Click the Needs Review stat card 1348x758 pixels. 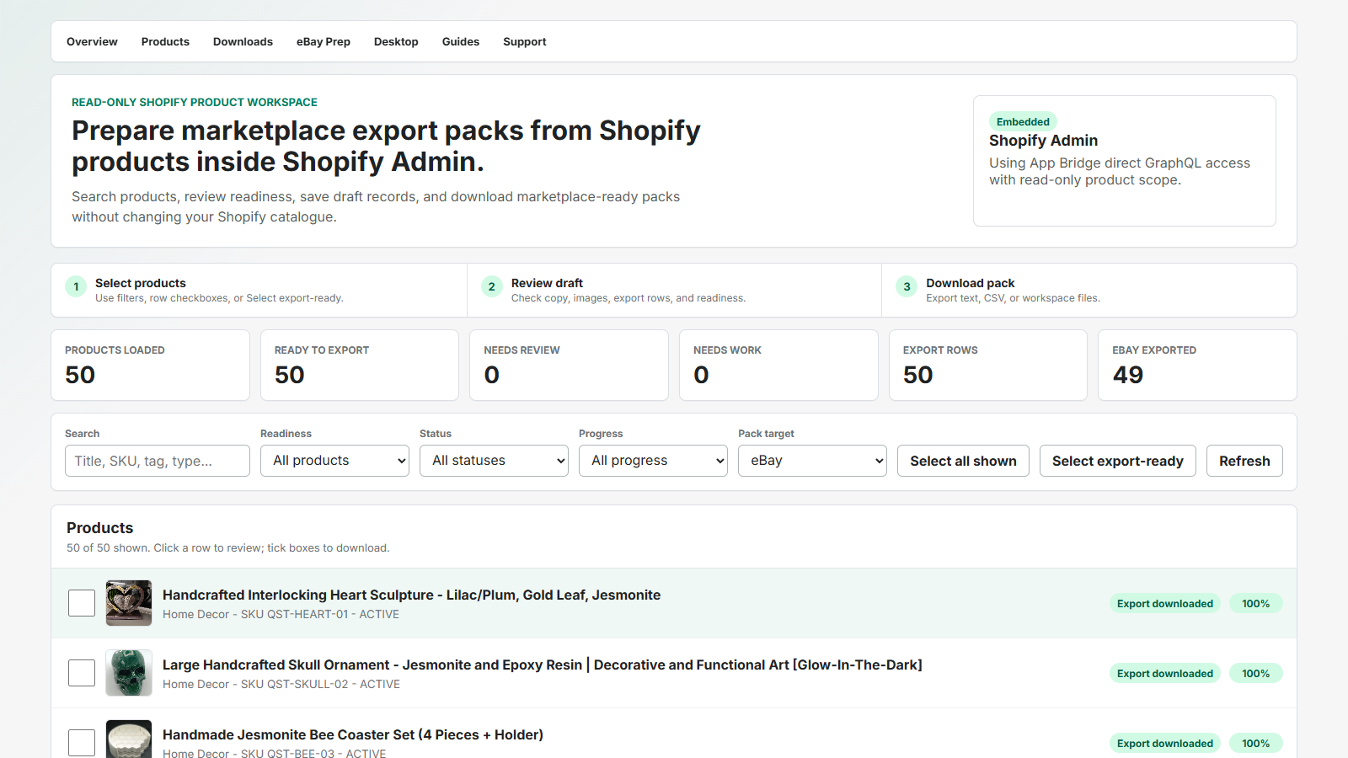coord(569,365)
